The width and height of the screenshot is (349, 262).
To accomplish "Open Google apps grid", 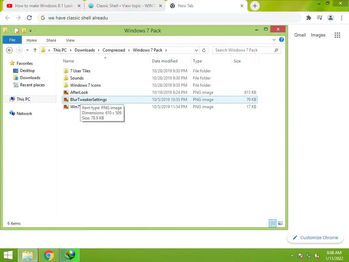I will coord(337,35).
